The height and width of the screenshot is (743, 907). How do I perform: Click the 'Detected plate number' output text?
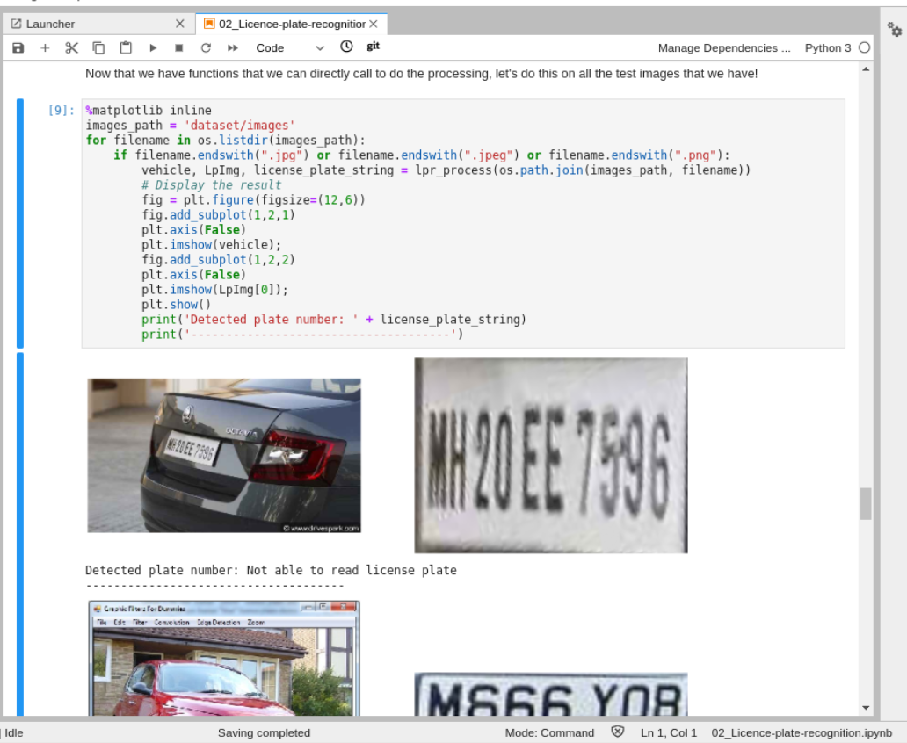click(271, 570)
